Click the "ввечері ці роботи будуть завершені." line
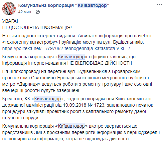The height and width of the screenshot is (143, 164). (x=41, y=90)
